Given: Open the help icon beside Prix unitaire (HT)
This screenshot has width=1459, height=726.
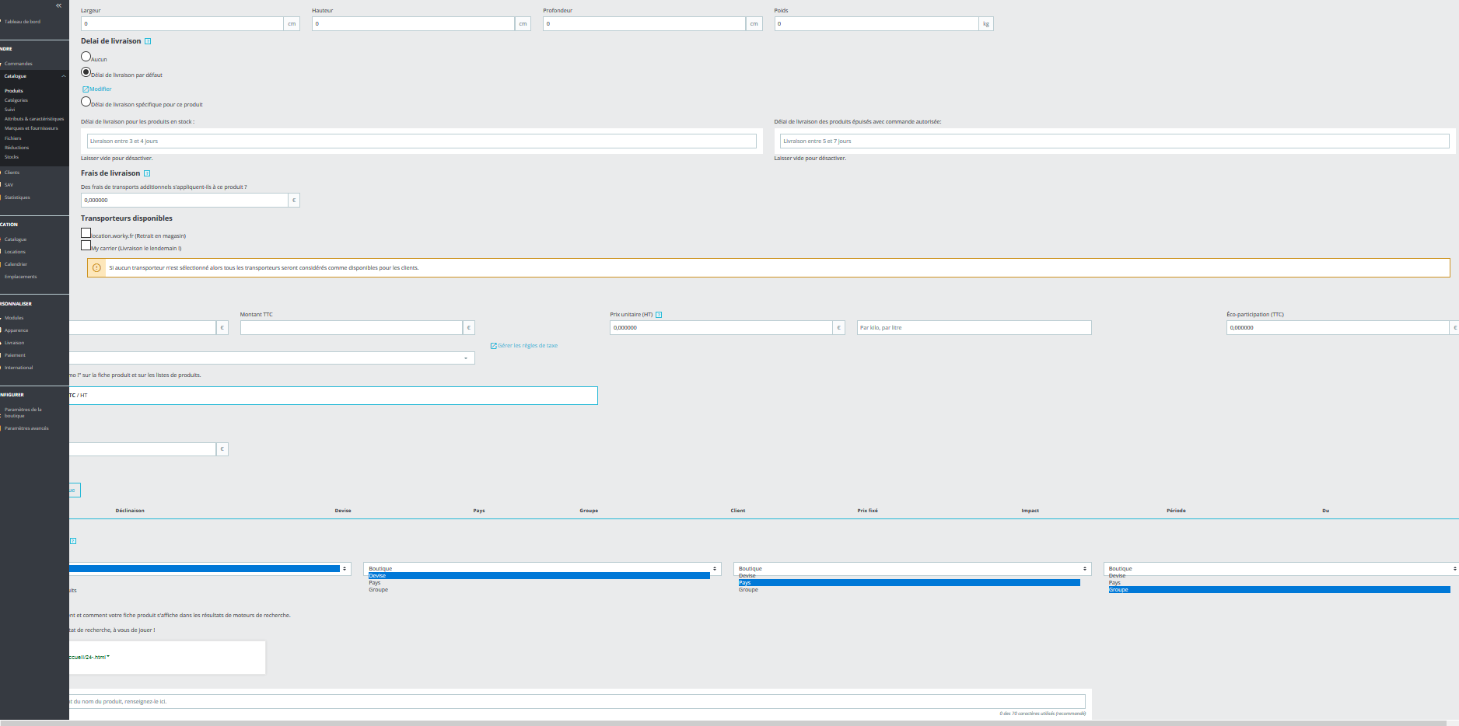Looking at the screenshot, I should pos(659,315).
